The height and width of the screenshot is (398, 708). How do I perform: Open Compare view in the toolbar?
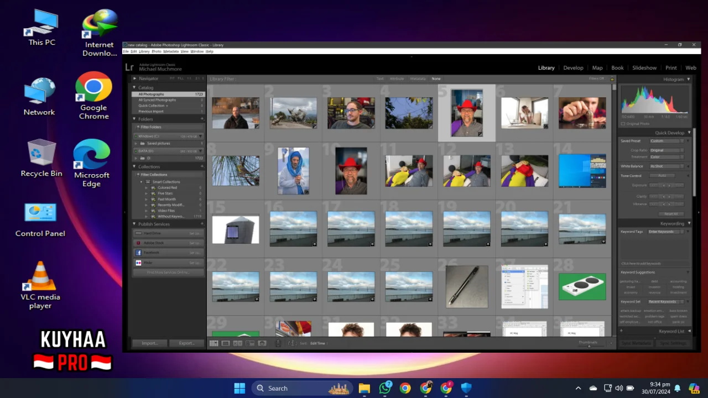[x=238, y=343]
